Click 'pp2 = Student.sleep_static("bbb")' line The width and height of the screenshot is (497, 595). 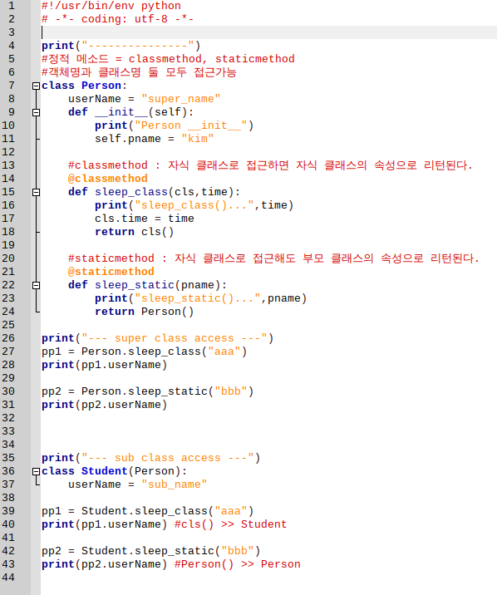point(151,551)
